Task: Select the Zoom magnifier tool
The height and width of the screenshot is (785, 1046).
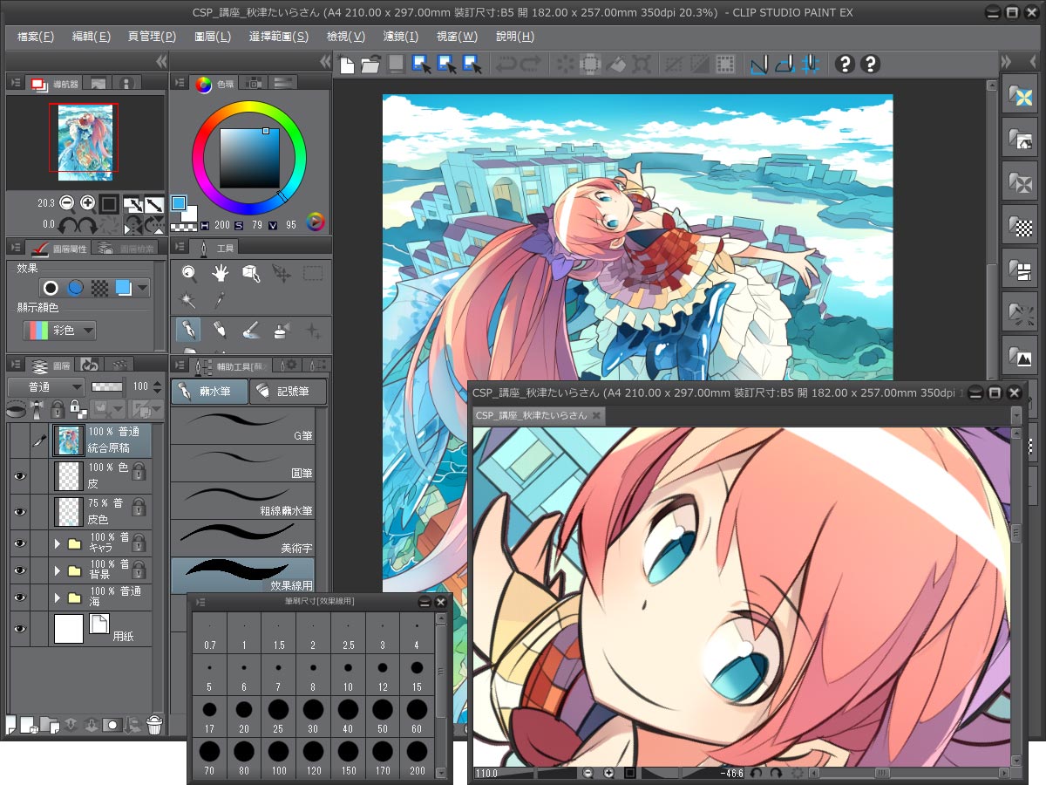Action: [190, 274]
